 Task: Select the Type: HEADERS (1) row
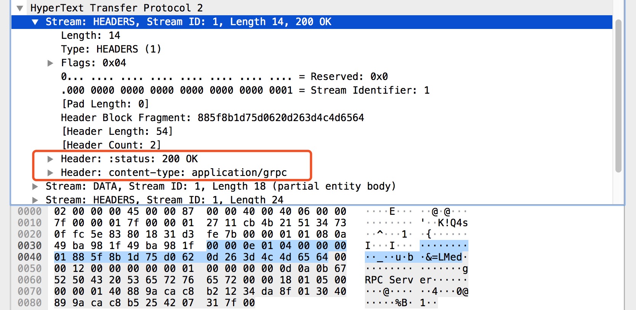[x=111, y=50]
